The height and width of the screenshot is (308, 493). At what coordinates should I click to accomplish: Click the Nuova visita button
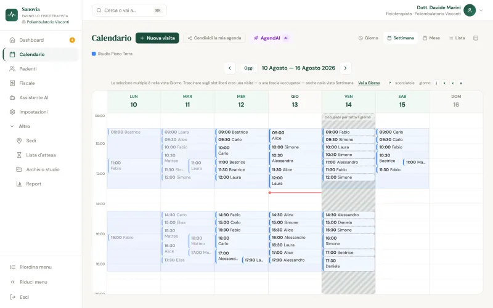[x=157, y=38]
